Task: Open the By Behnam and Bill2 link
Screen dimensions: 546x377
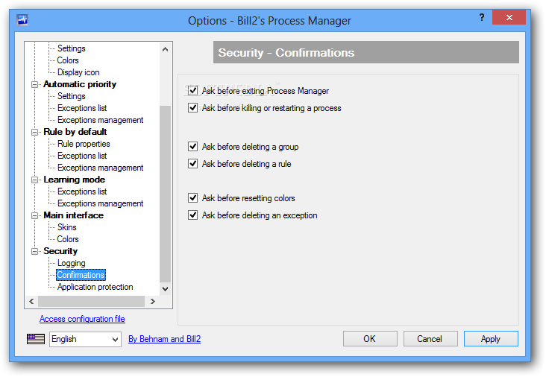Action: (164, 339)
